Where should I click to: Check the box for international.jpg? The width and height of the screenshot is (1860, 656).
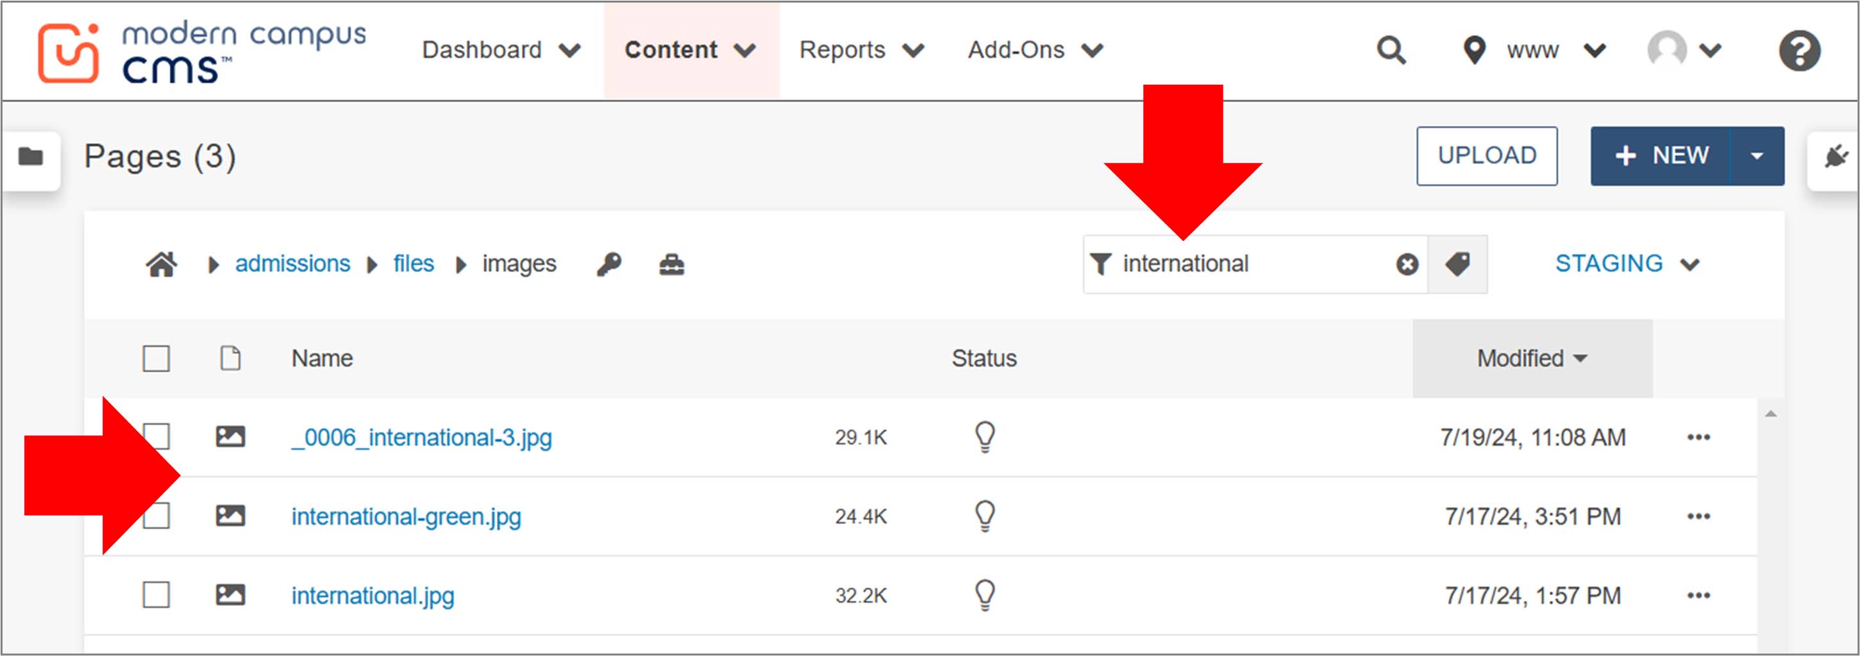(x=156, y=595)
